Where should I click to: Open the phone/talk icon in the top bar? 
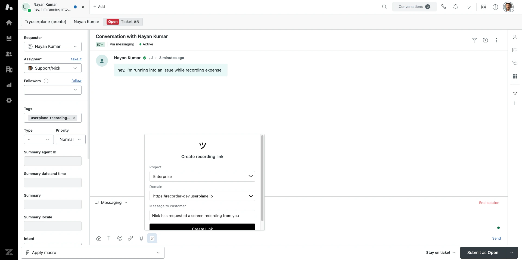(x=444, y=7)
